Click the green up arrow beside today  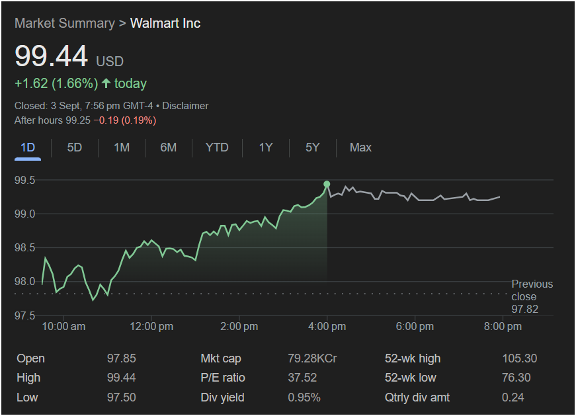pyautogui.click(x=106, y=83)
